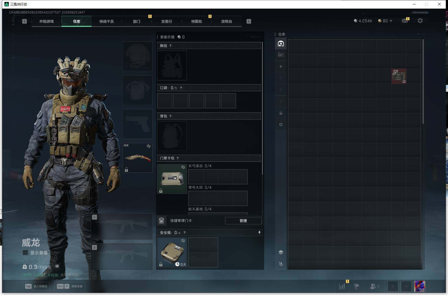Click the empty body armor slot
This screenshot has width=448, height=295.
coord(138,90)
